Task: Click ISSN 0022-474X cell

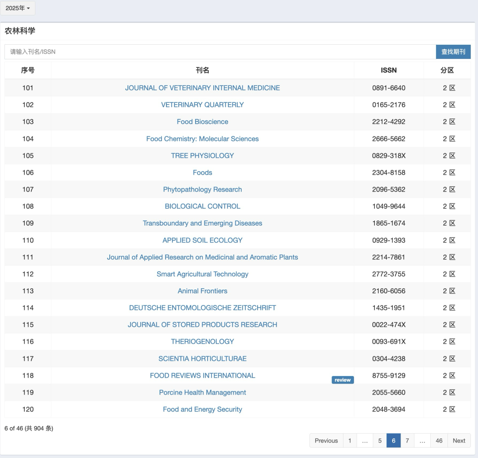Action: (x=389, y=325)
